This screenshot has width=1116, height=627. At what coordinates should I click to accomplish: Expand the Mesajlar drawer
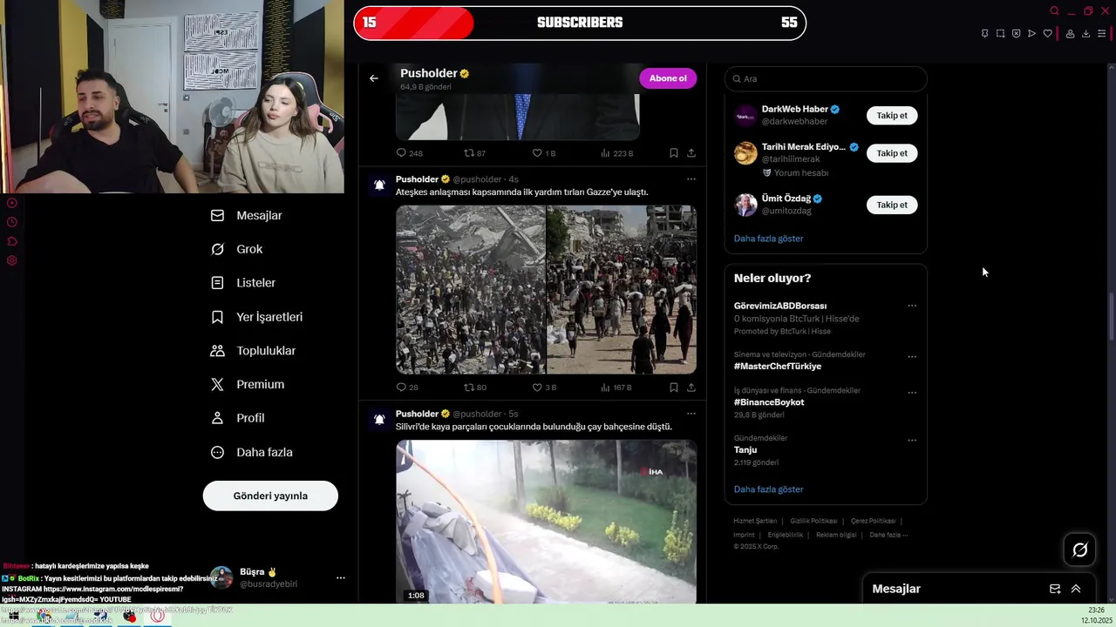pyautogui.click(x=1076, y=589)
